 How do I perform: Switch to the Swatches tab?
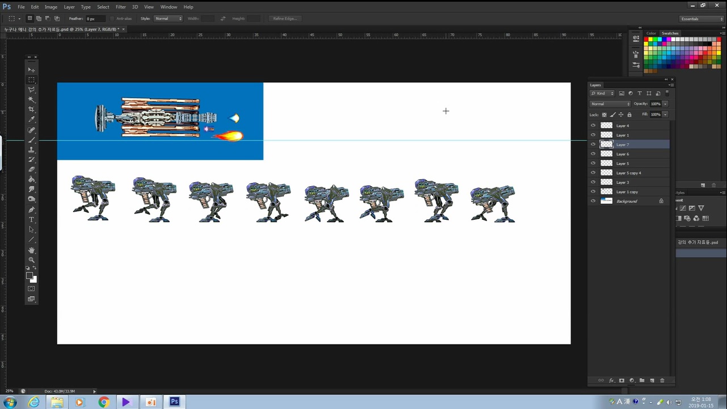670,33
